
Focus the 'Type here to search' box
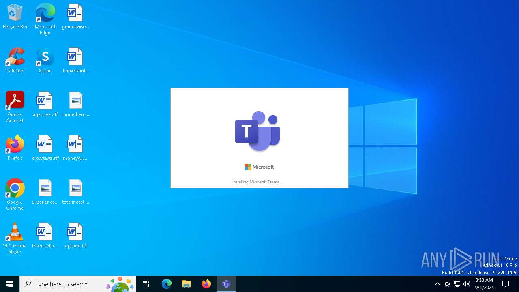78,284
